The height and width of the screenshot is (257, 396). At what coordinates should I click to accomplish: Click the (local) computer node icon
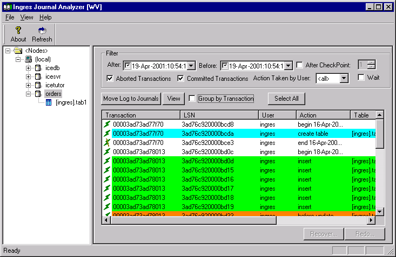[x=28, y=59]
